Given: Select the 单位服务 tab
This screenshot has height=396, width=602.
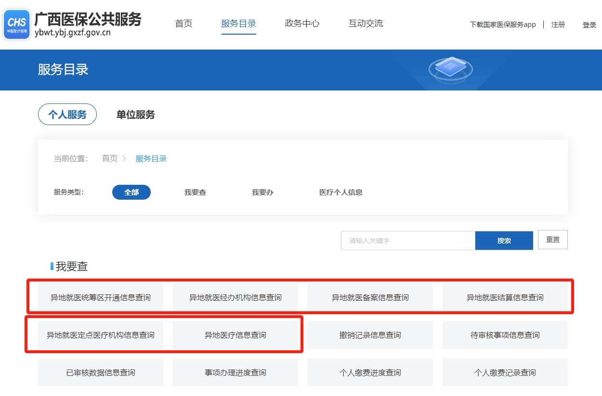Looking at the screenshot, I should coord(135,115).
